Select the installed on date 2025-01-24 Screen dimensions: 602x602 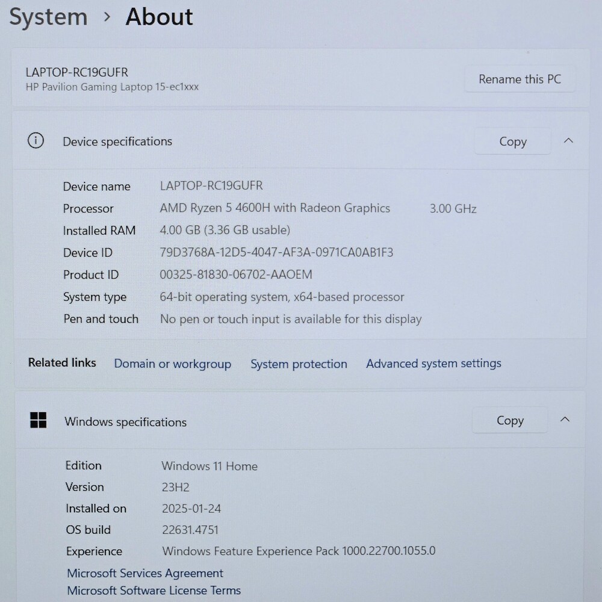[x=191, y=509]
